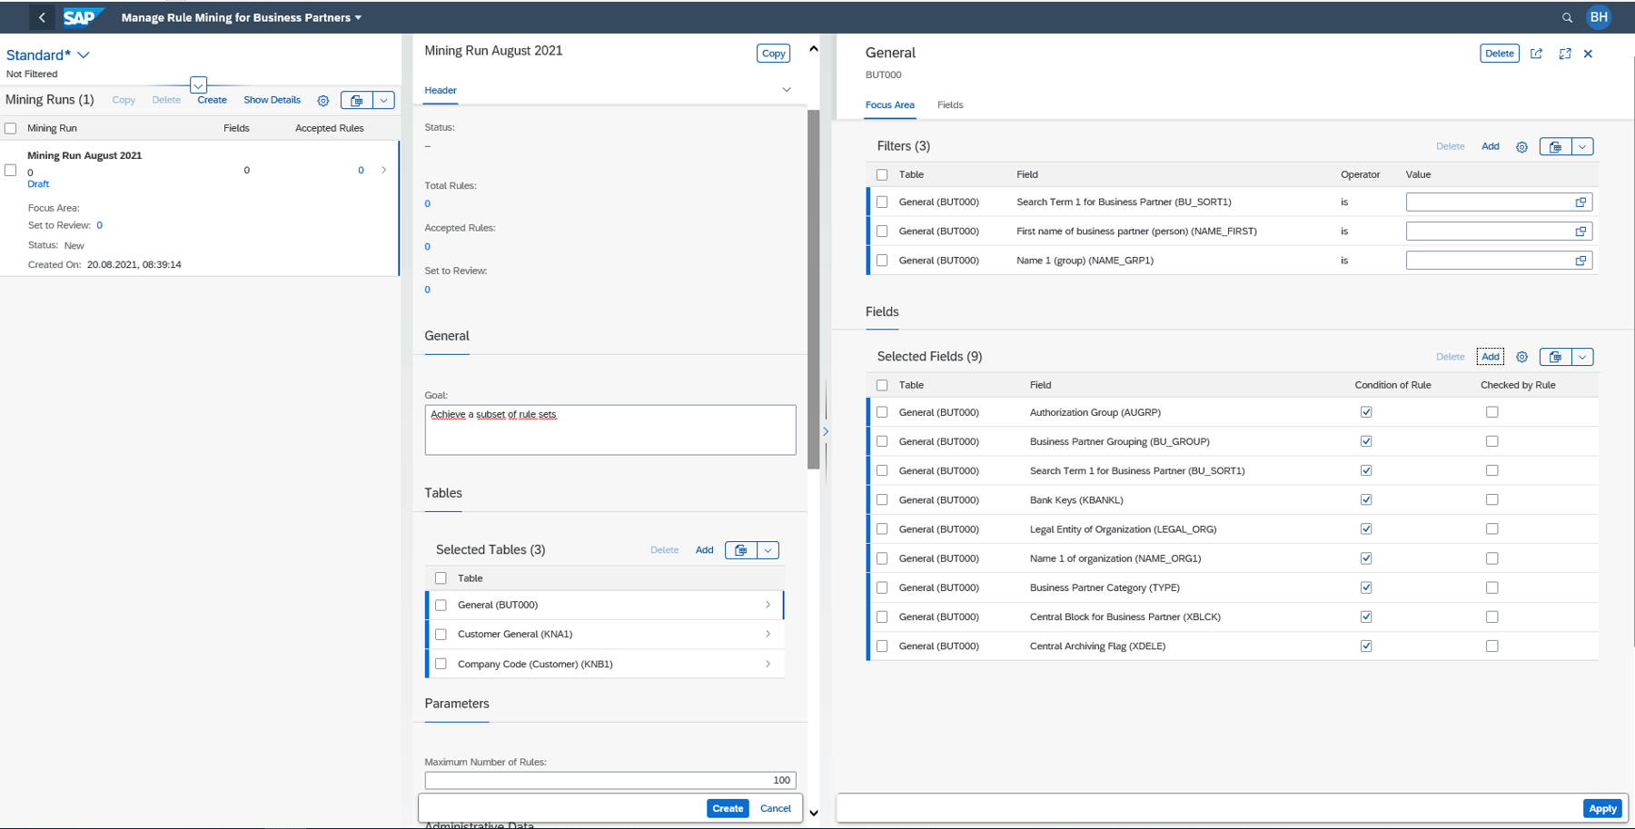Click the back arrow in the top bar

(42, 16)
